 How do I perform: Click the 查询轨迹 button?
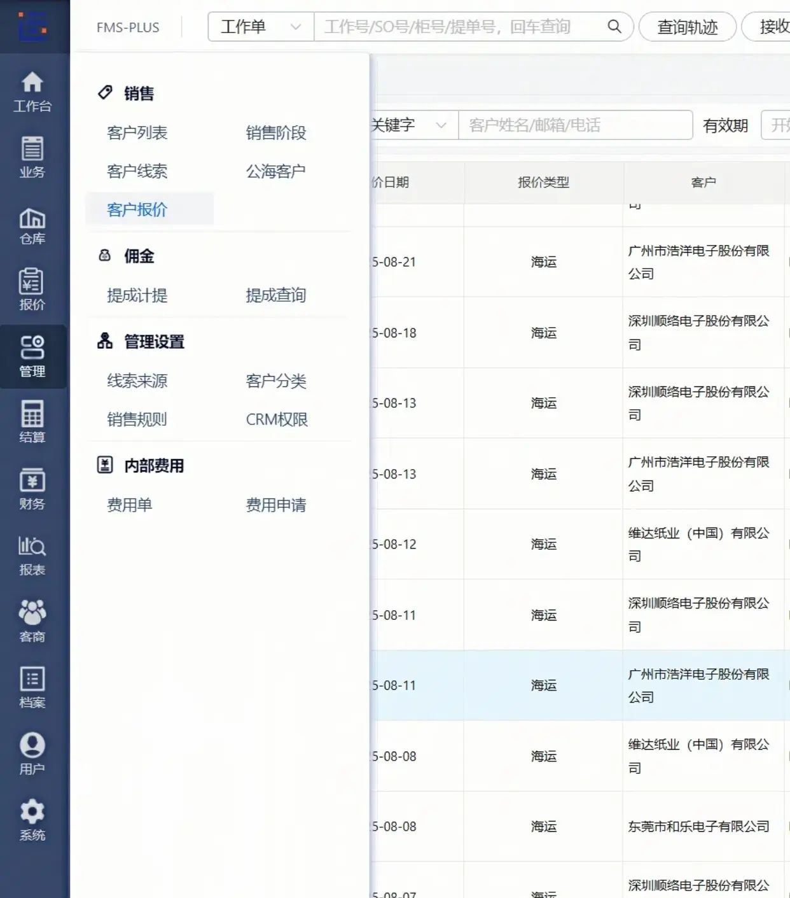pyautogui.click(x=687, y=27)
